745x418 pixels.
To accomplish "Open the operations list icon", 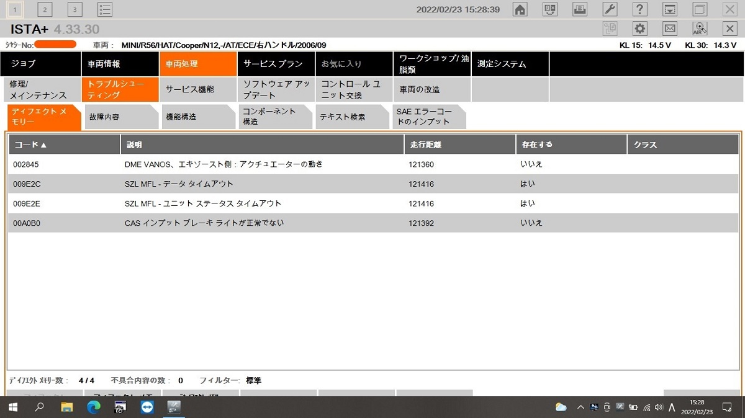I will click(105, 9).
